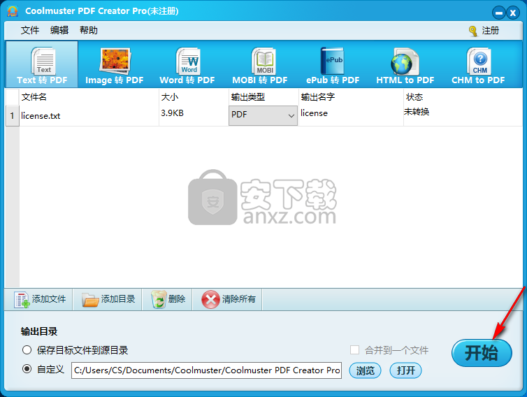The height and width of the screenshot is (397, 527).
Task: Click the 注册 register link
Action: click(x=491, y=31)
